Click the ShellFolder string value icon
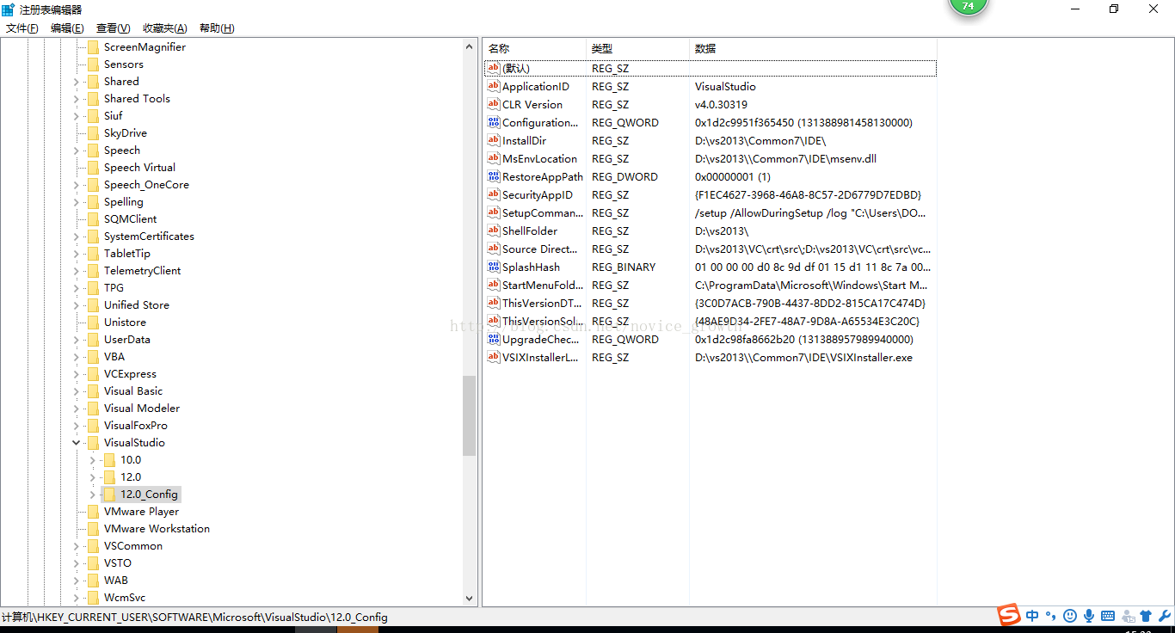The width and height of the screenshot is (1175, 633). click(494, 230)
